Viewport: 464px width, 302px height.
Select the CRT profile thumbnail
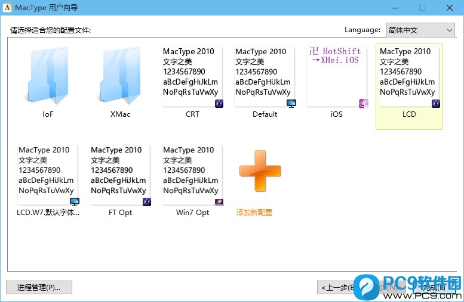192,77
